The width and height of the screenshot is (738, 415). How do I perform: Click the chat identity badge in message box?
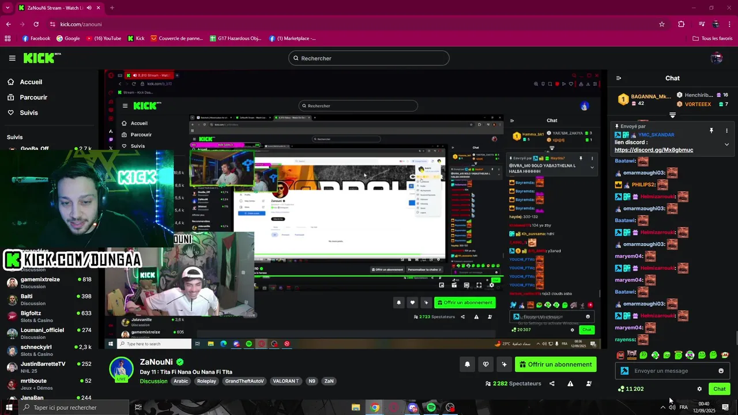click(624, 371)
